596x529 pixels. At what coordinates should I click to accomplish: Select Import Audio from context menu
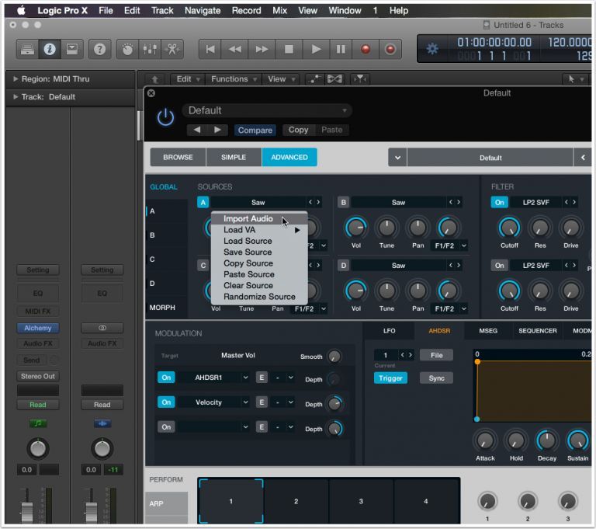point(259,219)
